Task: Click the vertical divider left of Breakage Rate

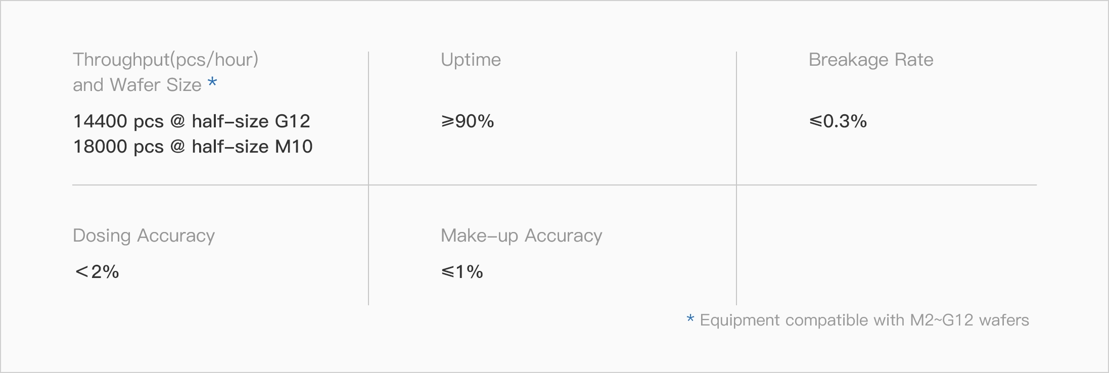Action: point(736,117)
